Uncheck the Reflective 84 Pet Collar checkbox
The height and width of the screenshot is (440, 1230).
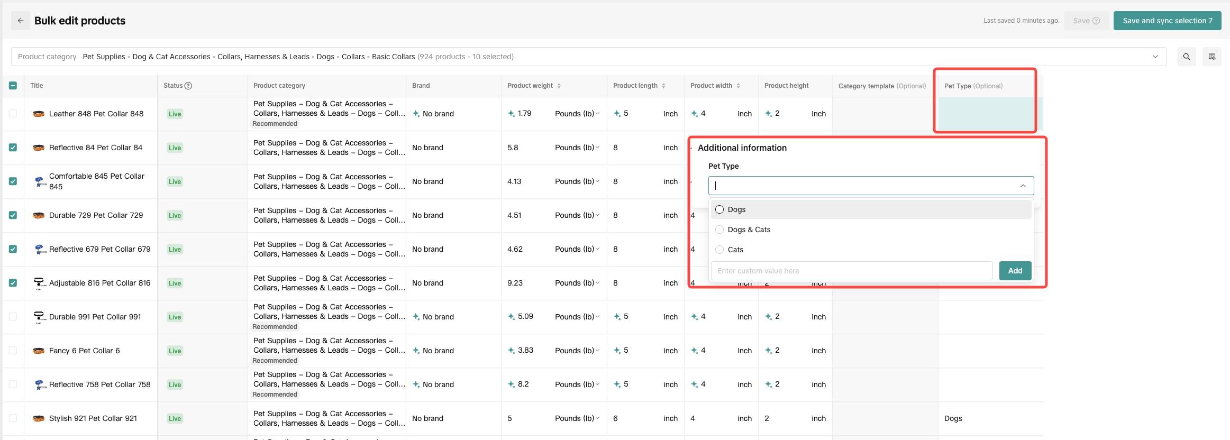(x=13, y=148)
